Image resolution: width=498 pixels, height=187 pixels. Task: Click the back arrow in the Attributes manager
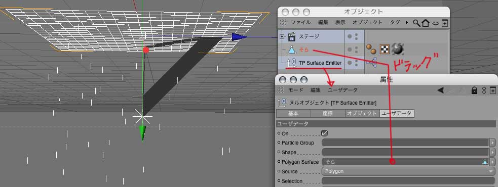[x=441, y=90]
